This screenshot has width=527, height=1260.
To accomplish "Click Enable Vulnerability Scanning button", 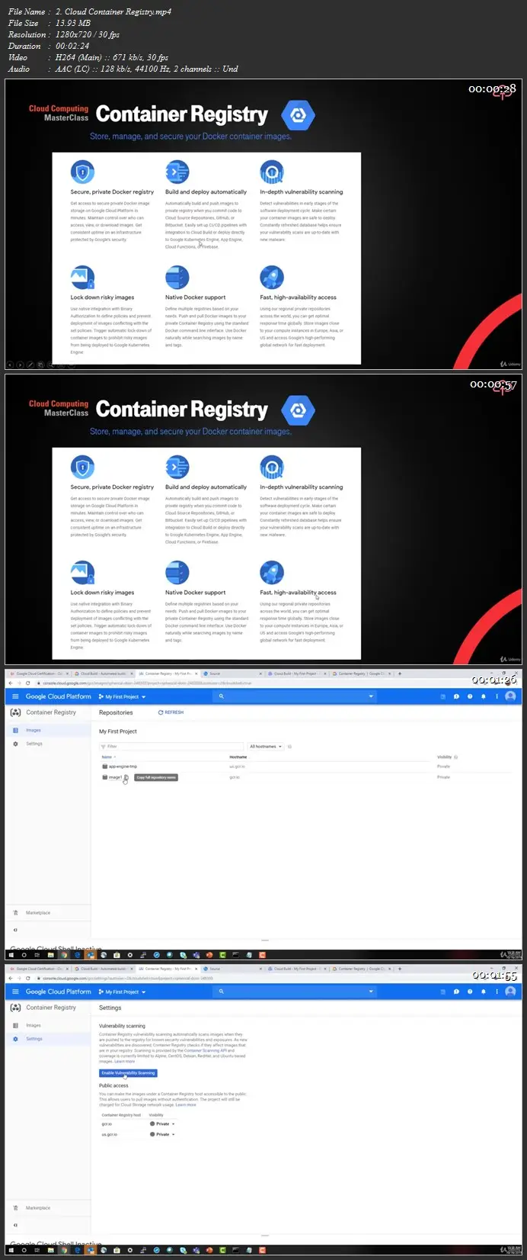I will coord(128,1072).
